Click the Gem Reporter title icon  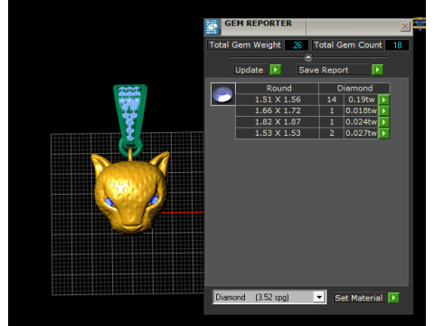point(212,27)
